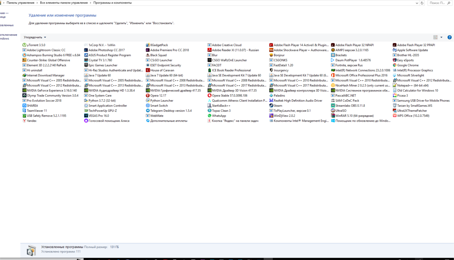
Task: Click the Adobe Reader XI icon
Action: pyautogui.click(x=209, y=50)
